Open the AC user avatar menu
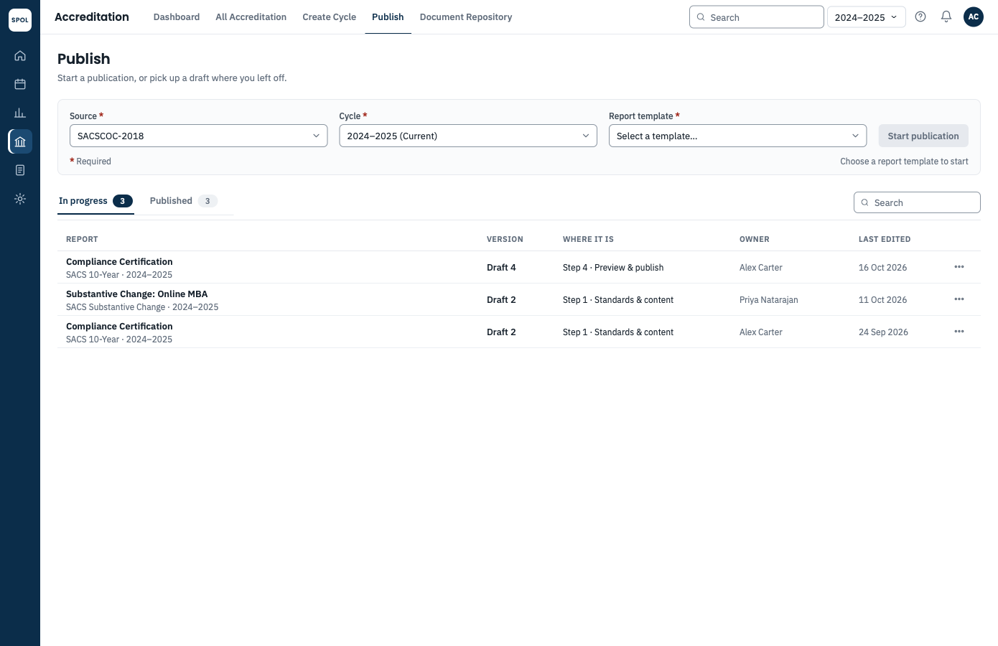This screenshot has height=646, width=998. coord(974,17)
